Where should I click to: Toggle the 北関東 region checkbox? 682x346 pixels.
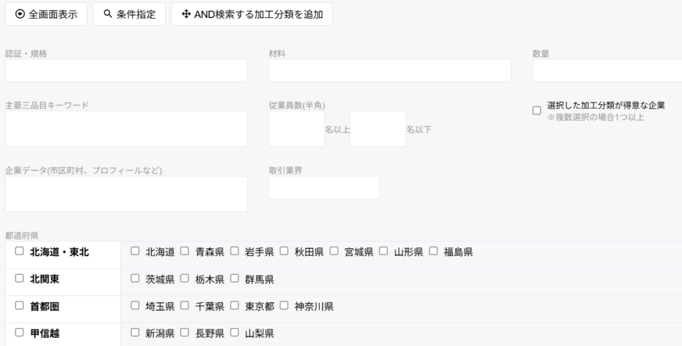(x=19, y=278)
